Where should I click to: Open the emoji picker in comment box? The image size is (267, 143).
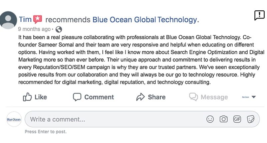210,119
